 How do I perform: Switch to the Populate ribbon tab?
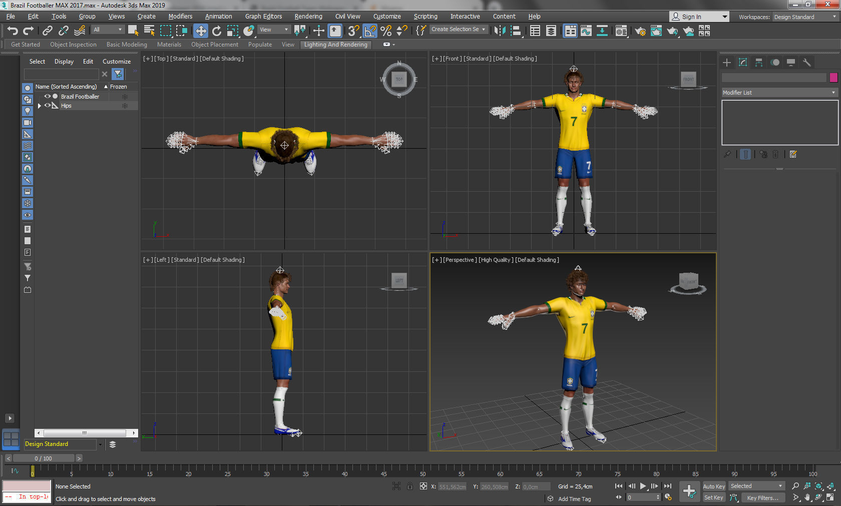[x=260, y=45]
